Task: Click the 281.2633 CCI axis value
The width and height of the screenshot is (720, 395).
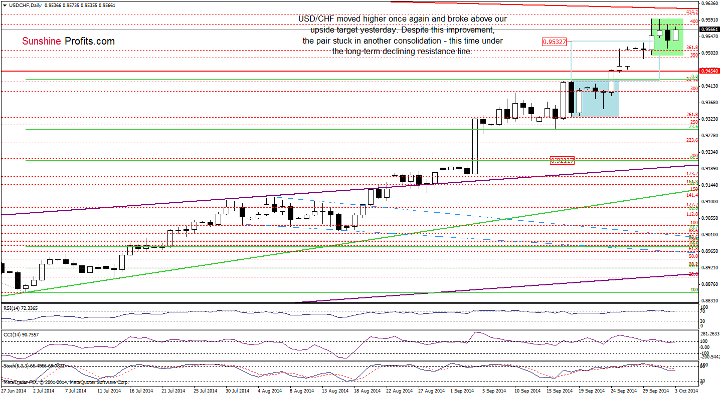Action: click(x=710, y=334)
